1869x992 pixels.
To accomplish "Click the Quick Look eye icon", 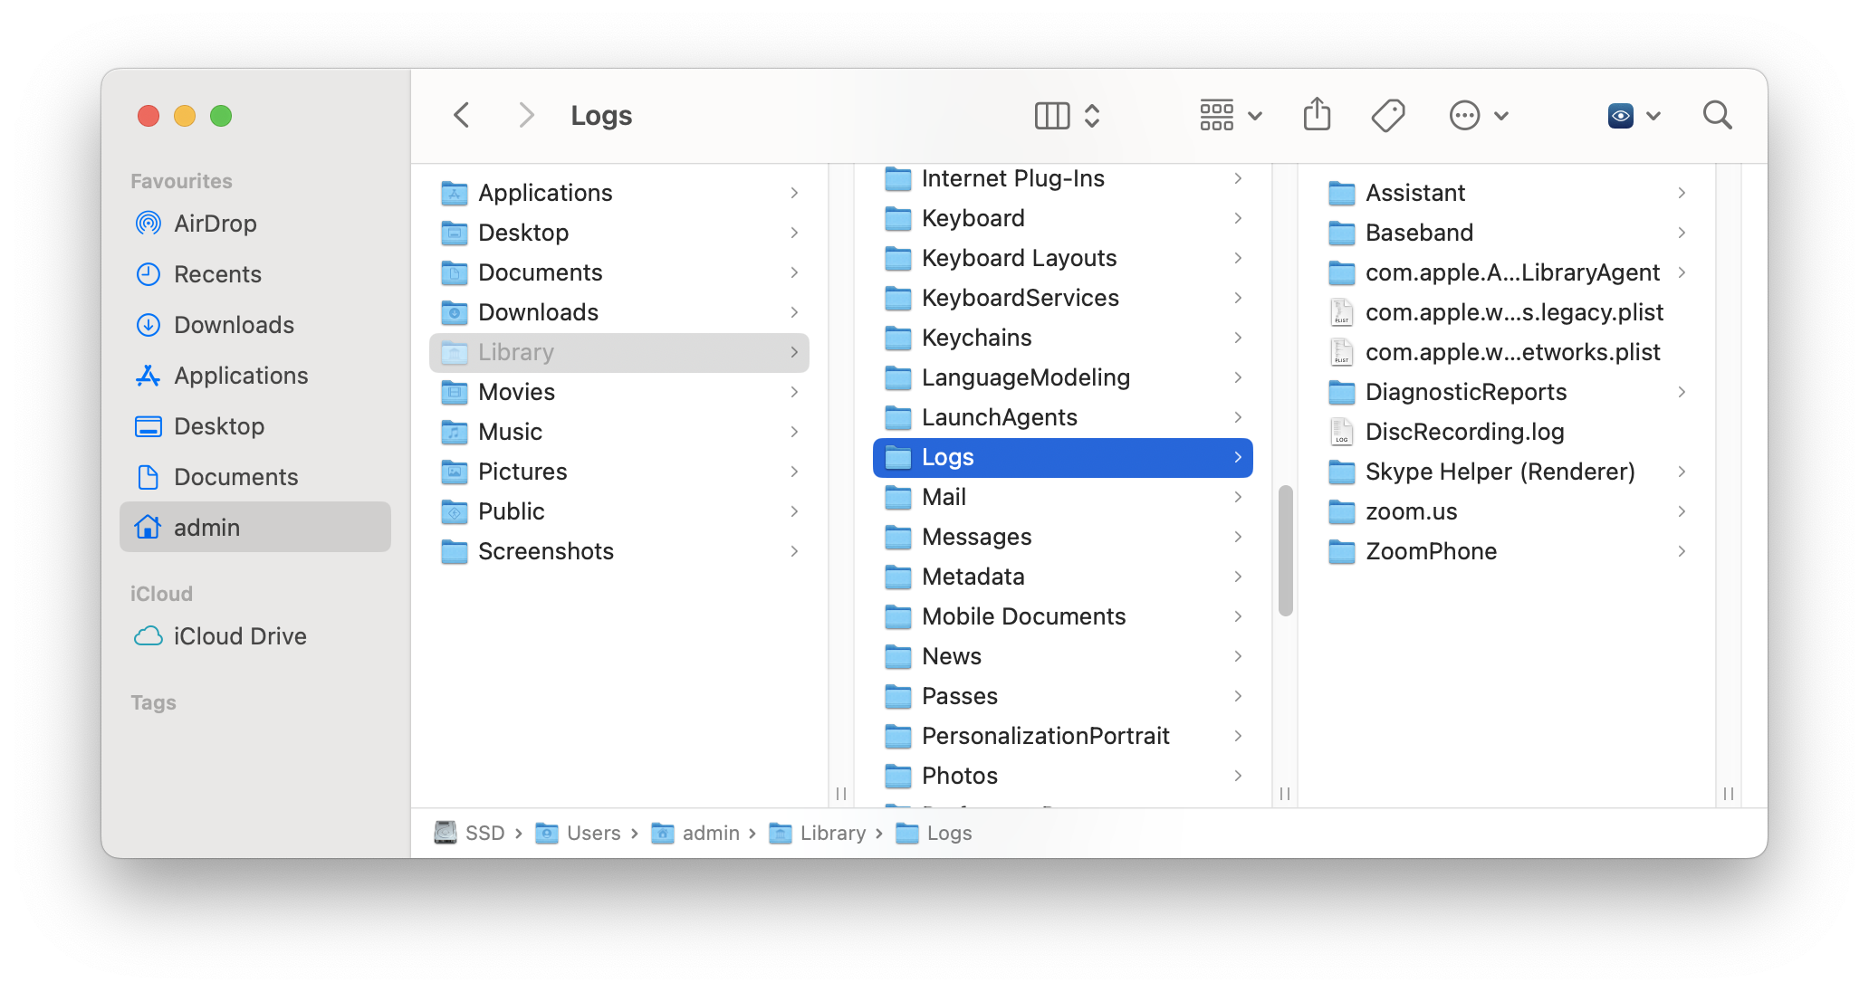I will (1619, 114).
